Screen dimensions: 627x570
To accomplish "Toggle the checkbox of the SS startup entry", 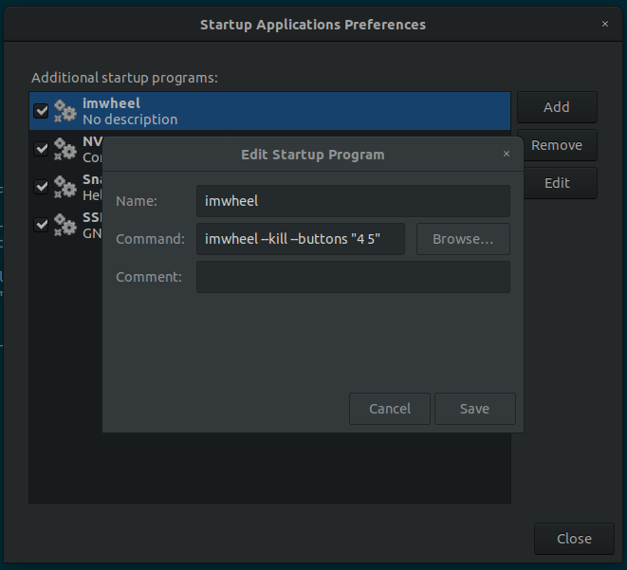I will (41, 225).
